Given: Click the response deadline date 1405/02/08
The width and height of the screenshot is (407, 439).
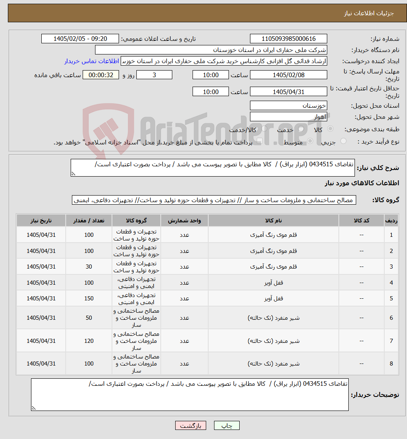Looking at the screenshot, I should tap(288, 75).
